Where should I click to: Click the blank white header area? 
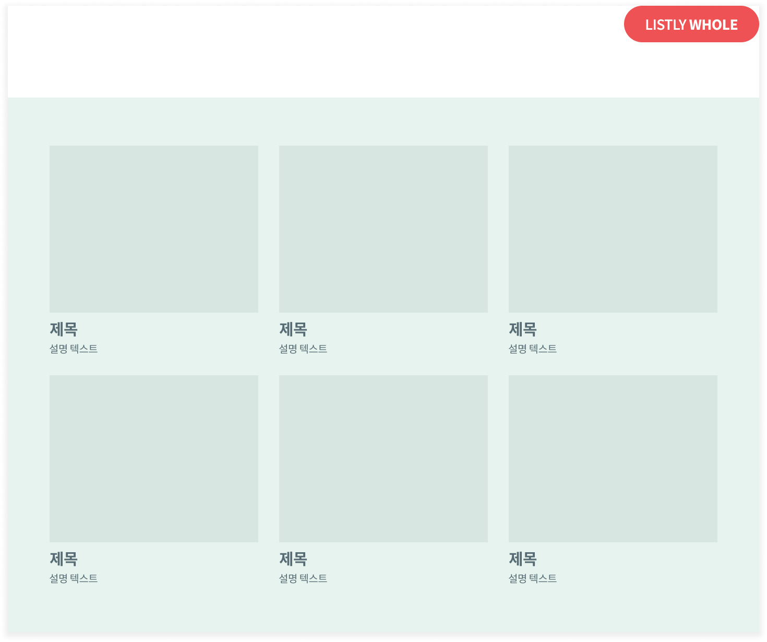point(313,52)
